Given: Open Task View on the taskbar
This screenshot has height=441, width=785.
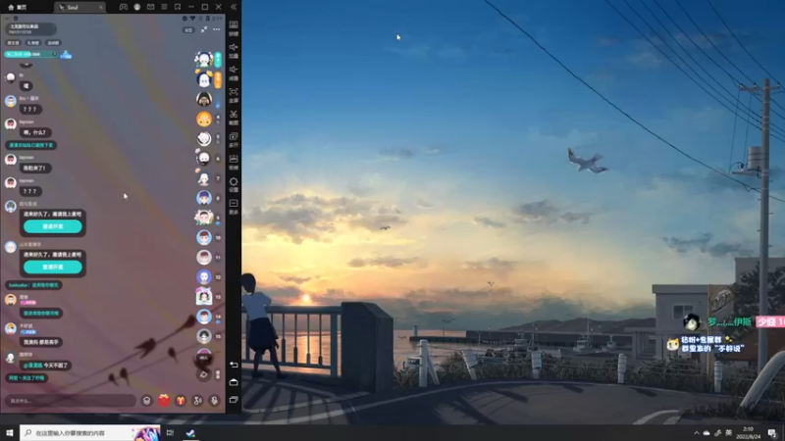Looking at the screenshot, I should [x=170, y=433].
